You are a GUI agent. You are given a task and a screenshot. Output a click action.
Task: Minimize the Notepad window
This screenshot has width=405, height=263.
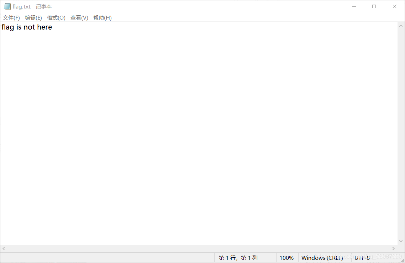pos(354,6)
